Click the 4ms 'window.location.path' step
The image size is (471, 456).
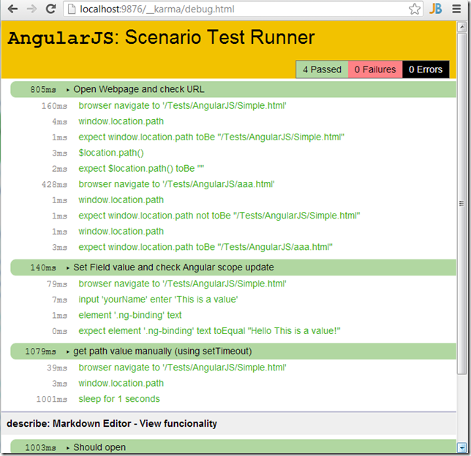pos(121,121)
